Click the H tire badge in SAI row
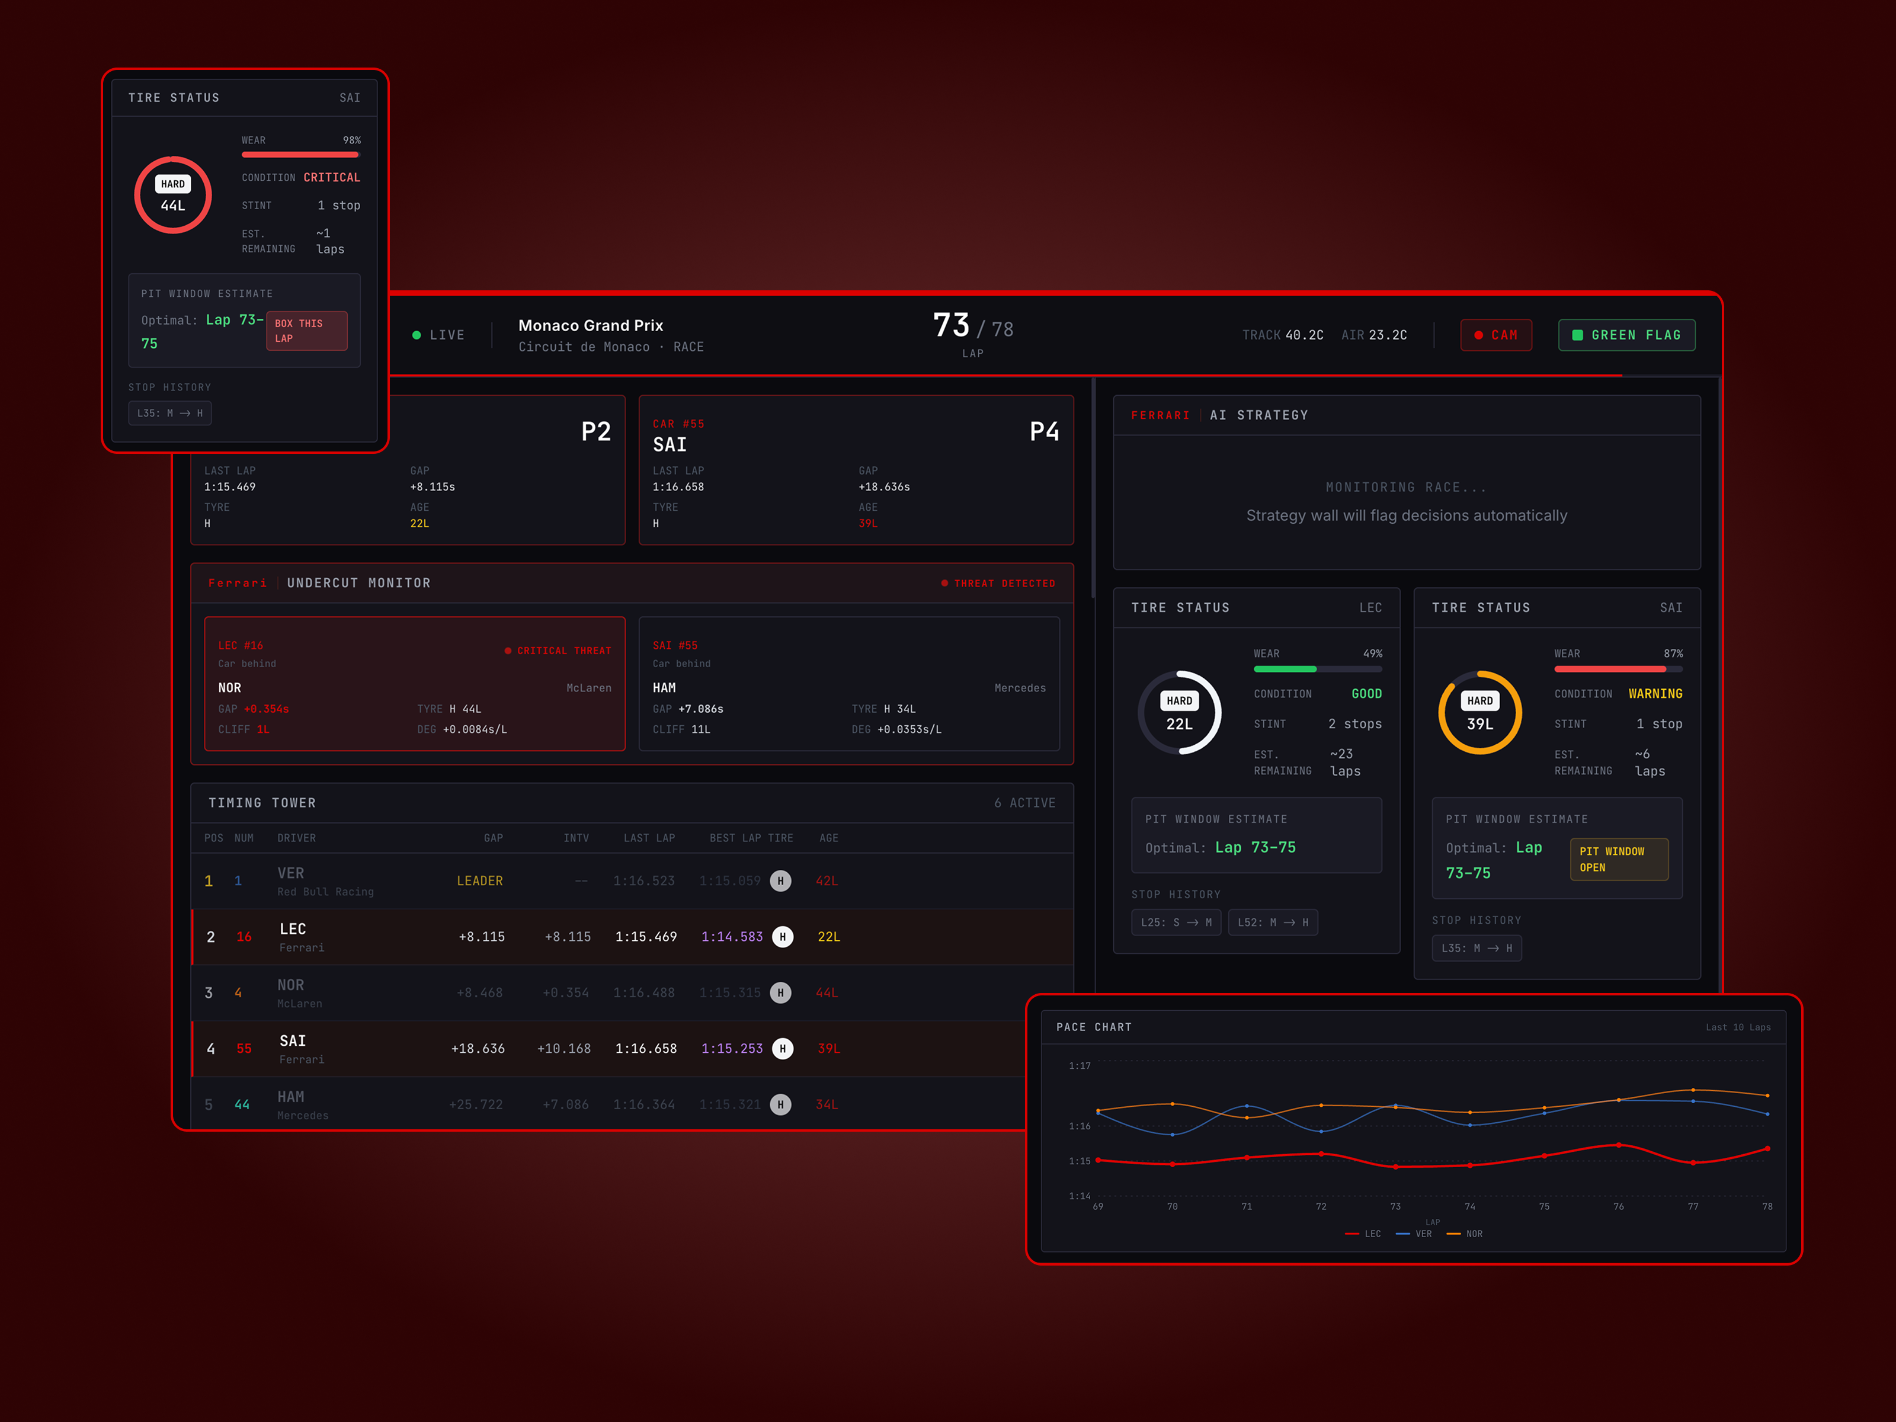This screenshot has width=1896, height=1422. click(x=783, y=1048)
